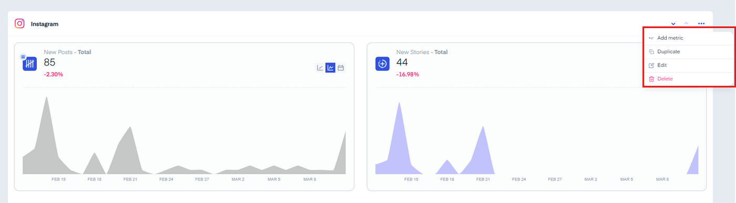Screen dimensions: 736x203
Task: Move Instagram section down with blue chevron
Action: click(x=673, y=24)
